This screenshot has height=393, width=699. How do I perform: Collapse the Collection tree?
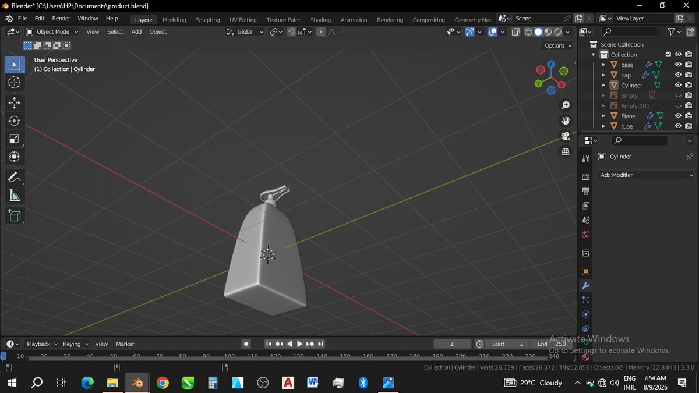pyautogui.click(x=594, y=55)
